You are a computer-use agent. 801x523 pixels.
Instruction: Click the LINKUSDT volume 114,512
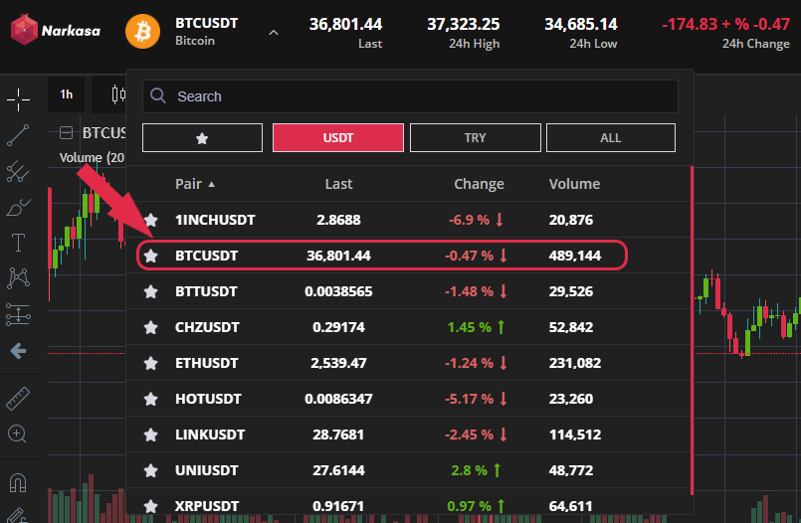pos(575,435)
